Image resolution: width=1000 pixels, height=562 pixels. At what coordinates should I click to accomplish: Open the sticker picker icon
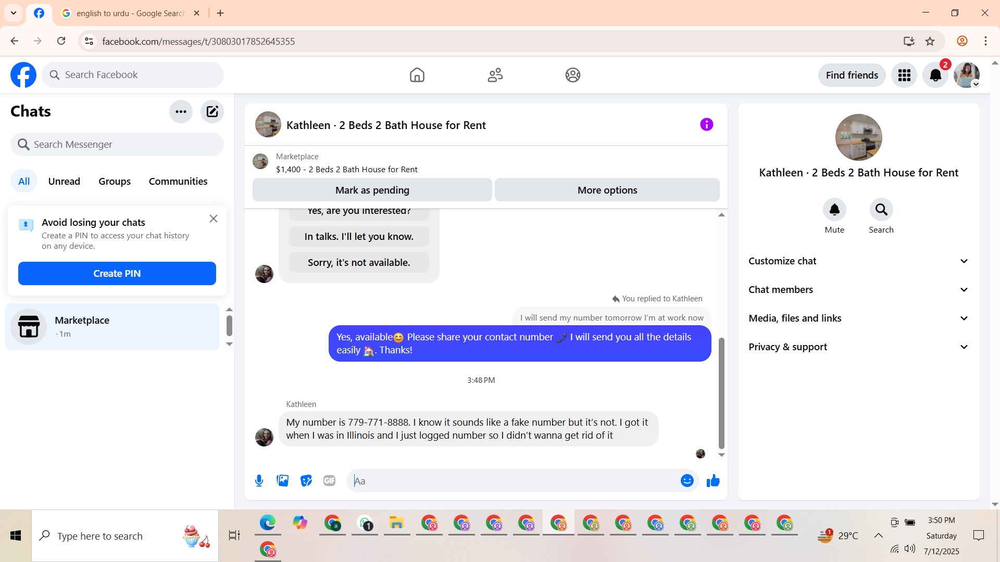pos(306,481)
